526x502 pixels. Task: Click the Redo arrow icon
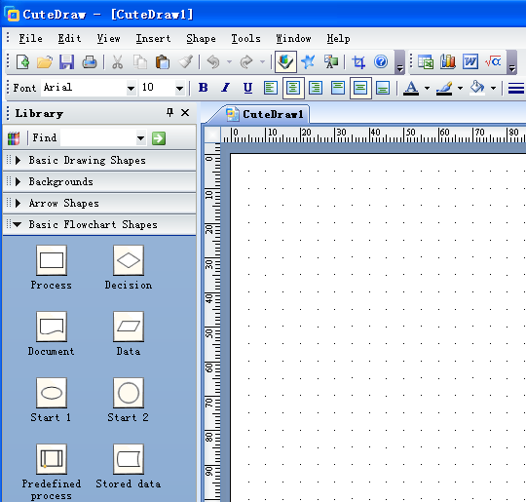[246, 62]
